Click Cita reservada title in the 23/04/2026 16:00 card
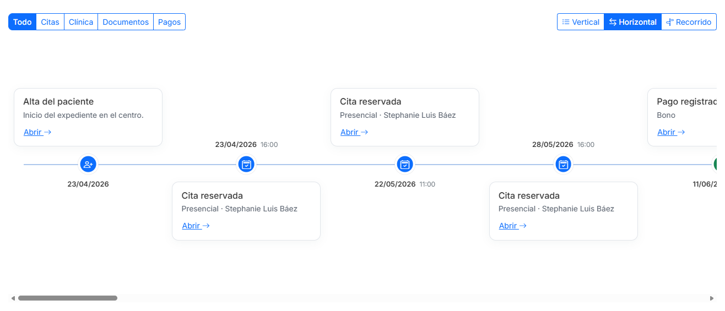The width and height of the screenshot is (725, 311). pyautogui.click(x=212, y=195)
